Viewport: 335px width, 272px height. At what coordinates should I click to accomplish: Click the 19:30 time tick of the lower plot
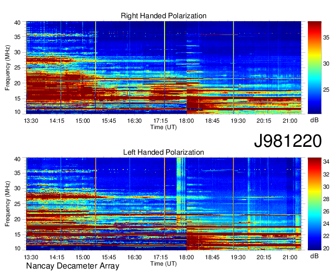coord(238,257)
